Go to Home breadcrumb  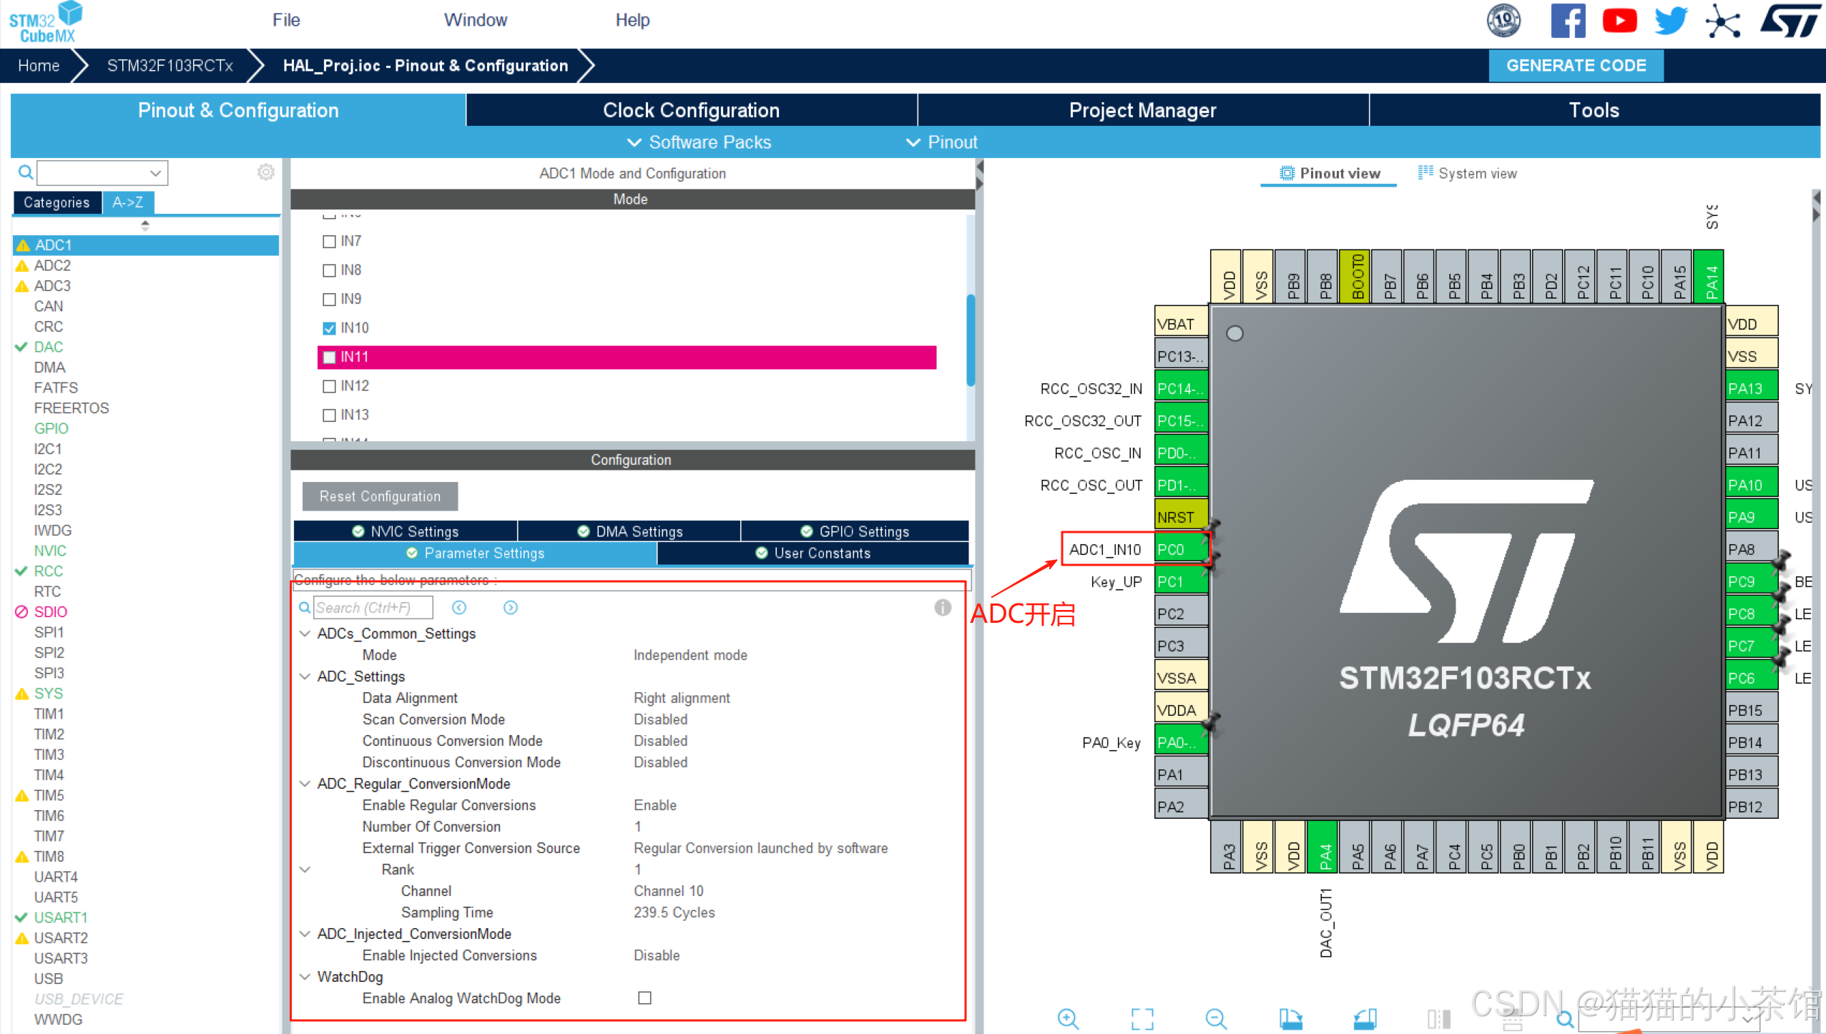39,66
